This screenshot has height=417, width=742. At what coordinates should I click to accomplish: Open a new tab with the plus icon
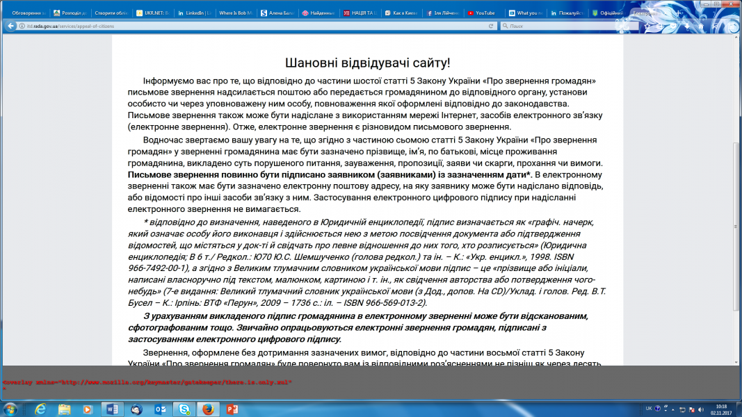pyautogui.click(x=678, y=13)
